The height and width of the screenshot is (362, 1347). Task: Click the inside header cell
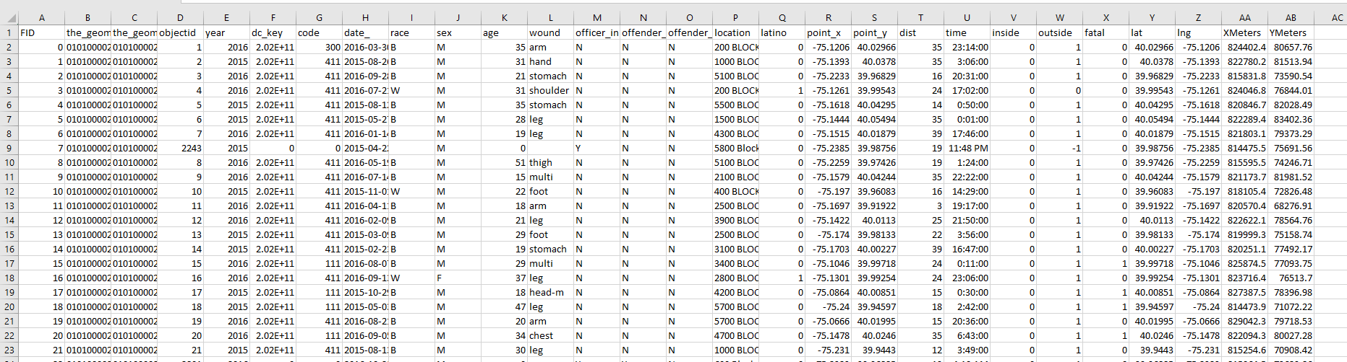(1013, 32)
